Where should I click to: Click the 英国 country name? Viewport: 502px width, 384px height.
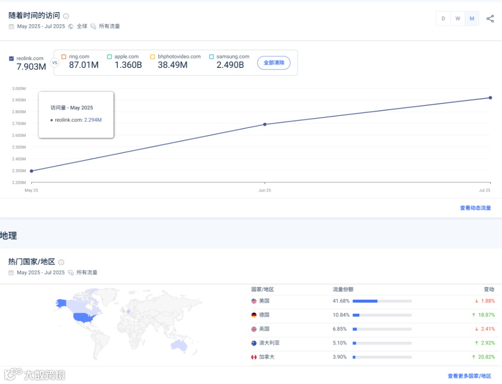click(264, 329)
